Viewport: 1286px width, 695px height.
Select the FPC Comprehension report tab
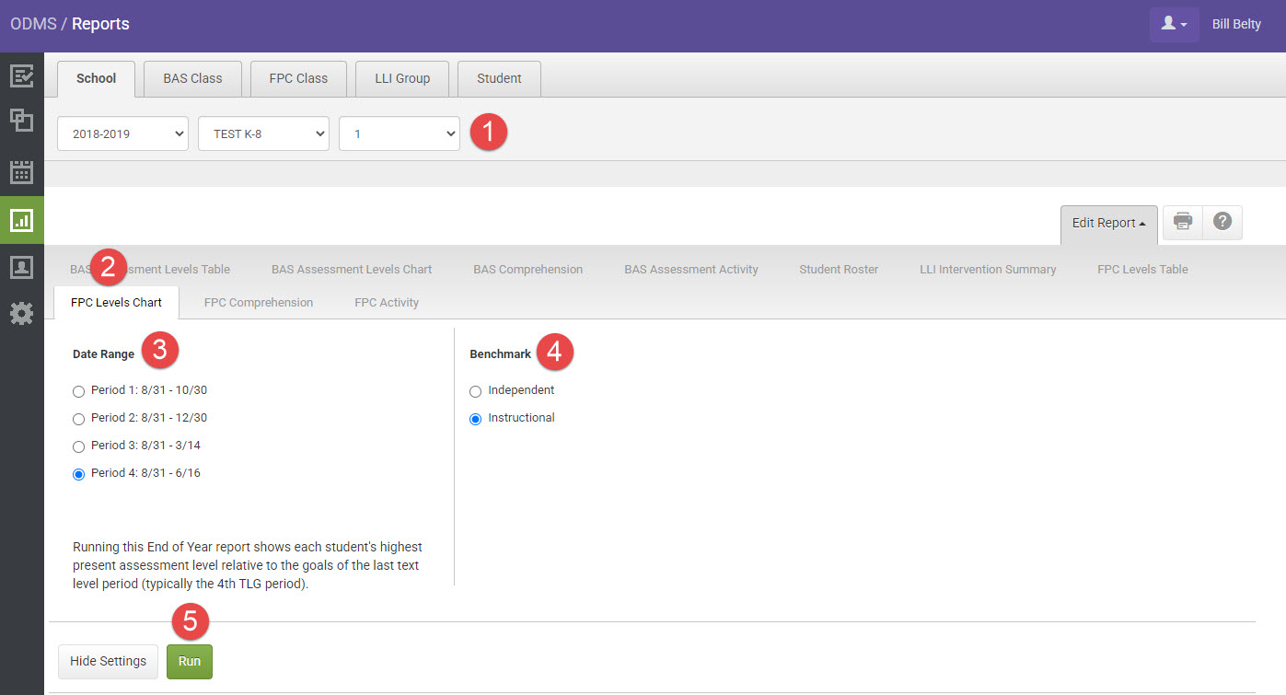point(258,301)
